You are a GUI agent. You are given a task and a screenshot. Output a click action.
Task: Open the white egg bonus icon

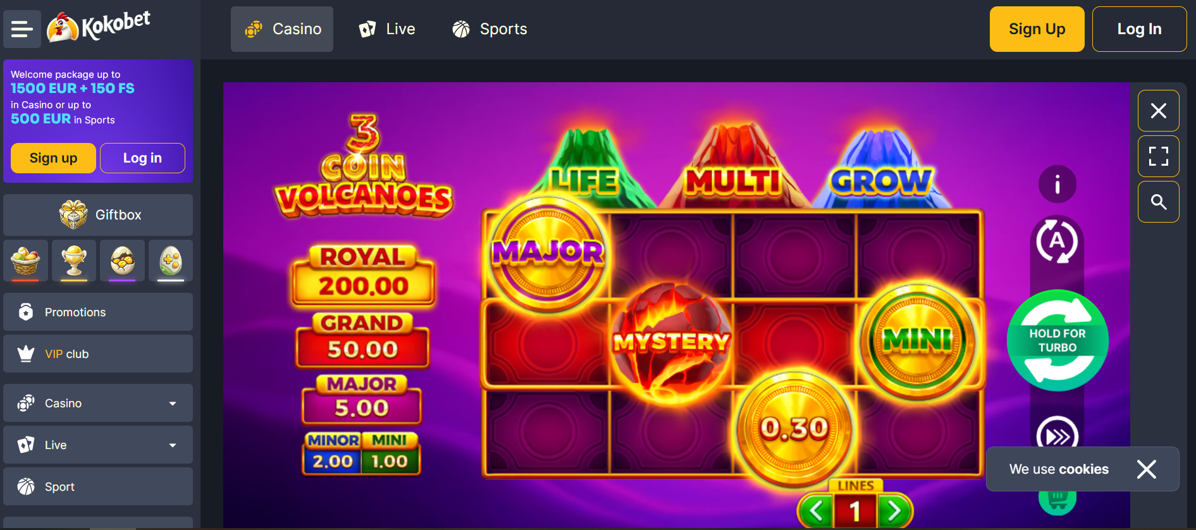point(171,261)
